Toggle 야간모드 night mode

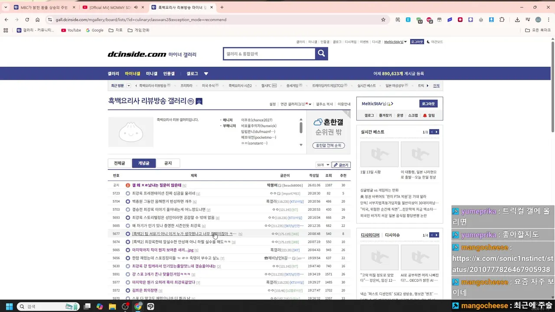pos(435,42)
